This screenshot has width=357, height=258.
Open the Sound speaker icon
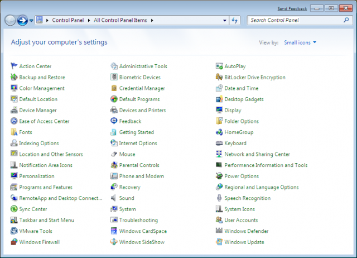[114, 198]
